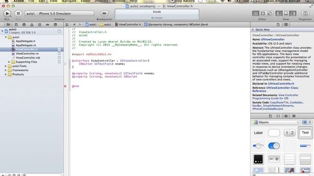Toggle Breakpoints button in toolbar

[x=104, y=14]
